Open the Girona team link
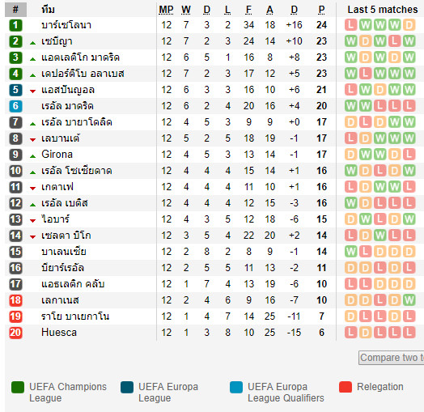The width and height of the screenshot is (424, 412). [x=57, y=155]
